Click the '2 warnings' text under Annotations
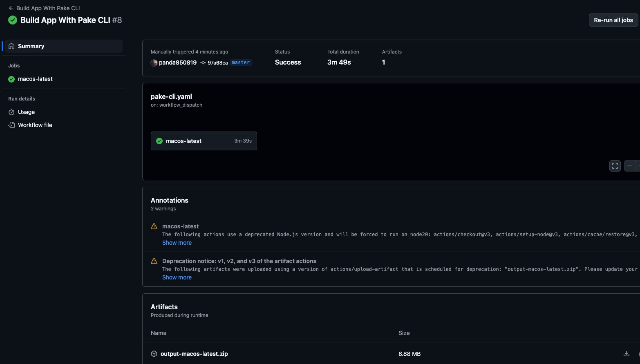The height and width of the screenshot is (364, 640). click(x=163, y=209)
